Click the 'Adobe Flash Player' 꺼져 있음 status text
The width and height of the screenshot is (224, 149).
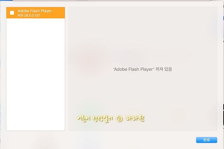coord(142,69)
